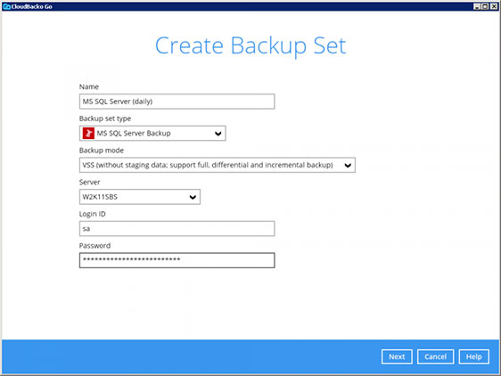501x376 pixels.
Task: Open the Backup set type dropdown
Action: click(x=152, y=134)
